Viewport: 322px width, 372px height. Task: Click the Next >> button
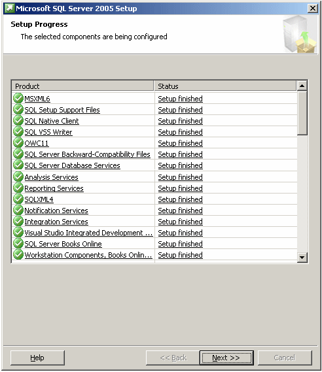pos(226,358)
